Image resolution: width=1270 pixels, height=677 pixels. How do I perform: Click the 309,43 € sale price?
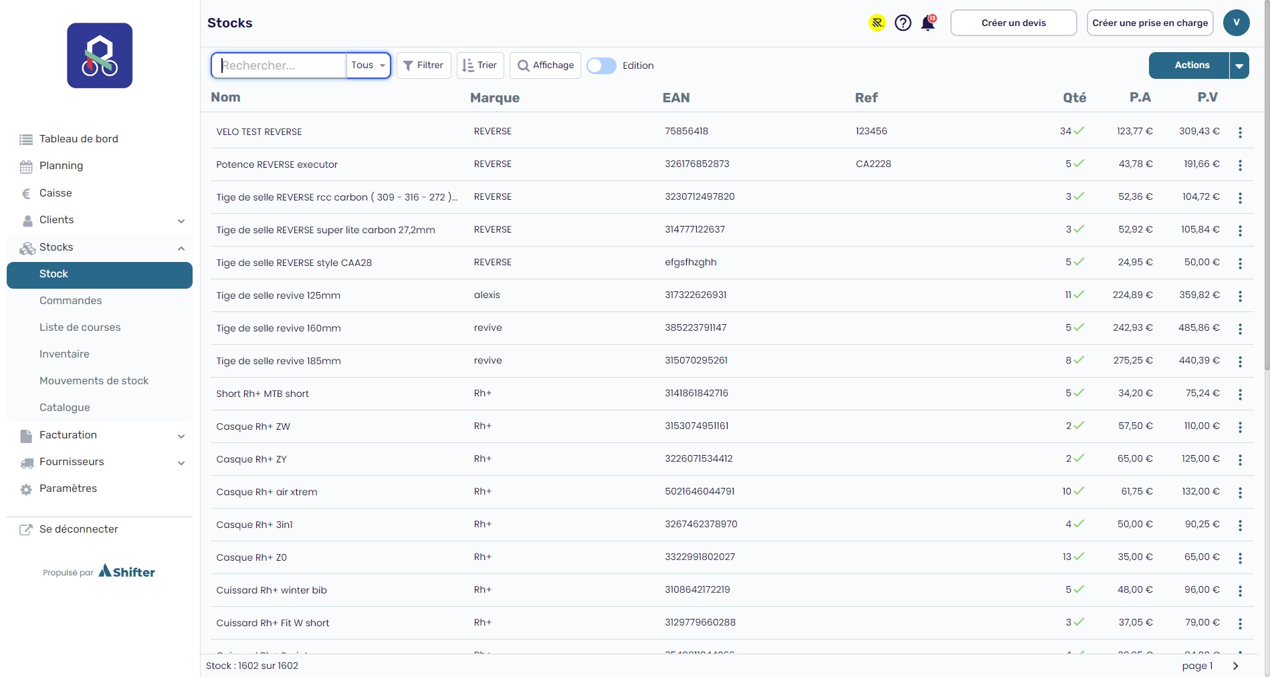(x=1199, y=131)
